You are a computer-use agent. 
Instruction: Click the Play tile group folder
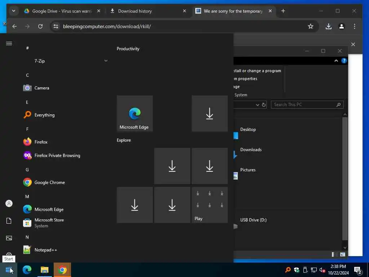tap(210, 205)
